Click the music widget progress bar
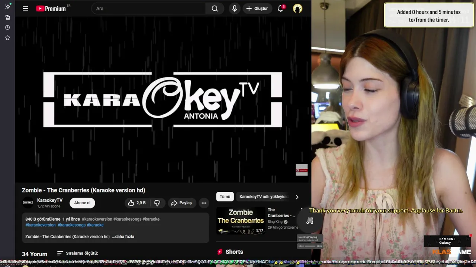Image resolution: width=476 pixels, height=267 pixels. 310,246
